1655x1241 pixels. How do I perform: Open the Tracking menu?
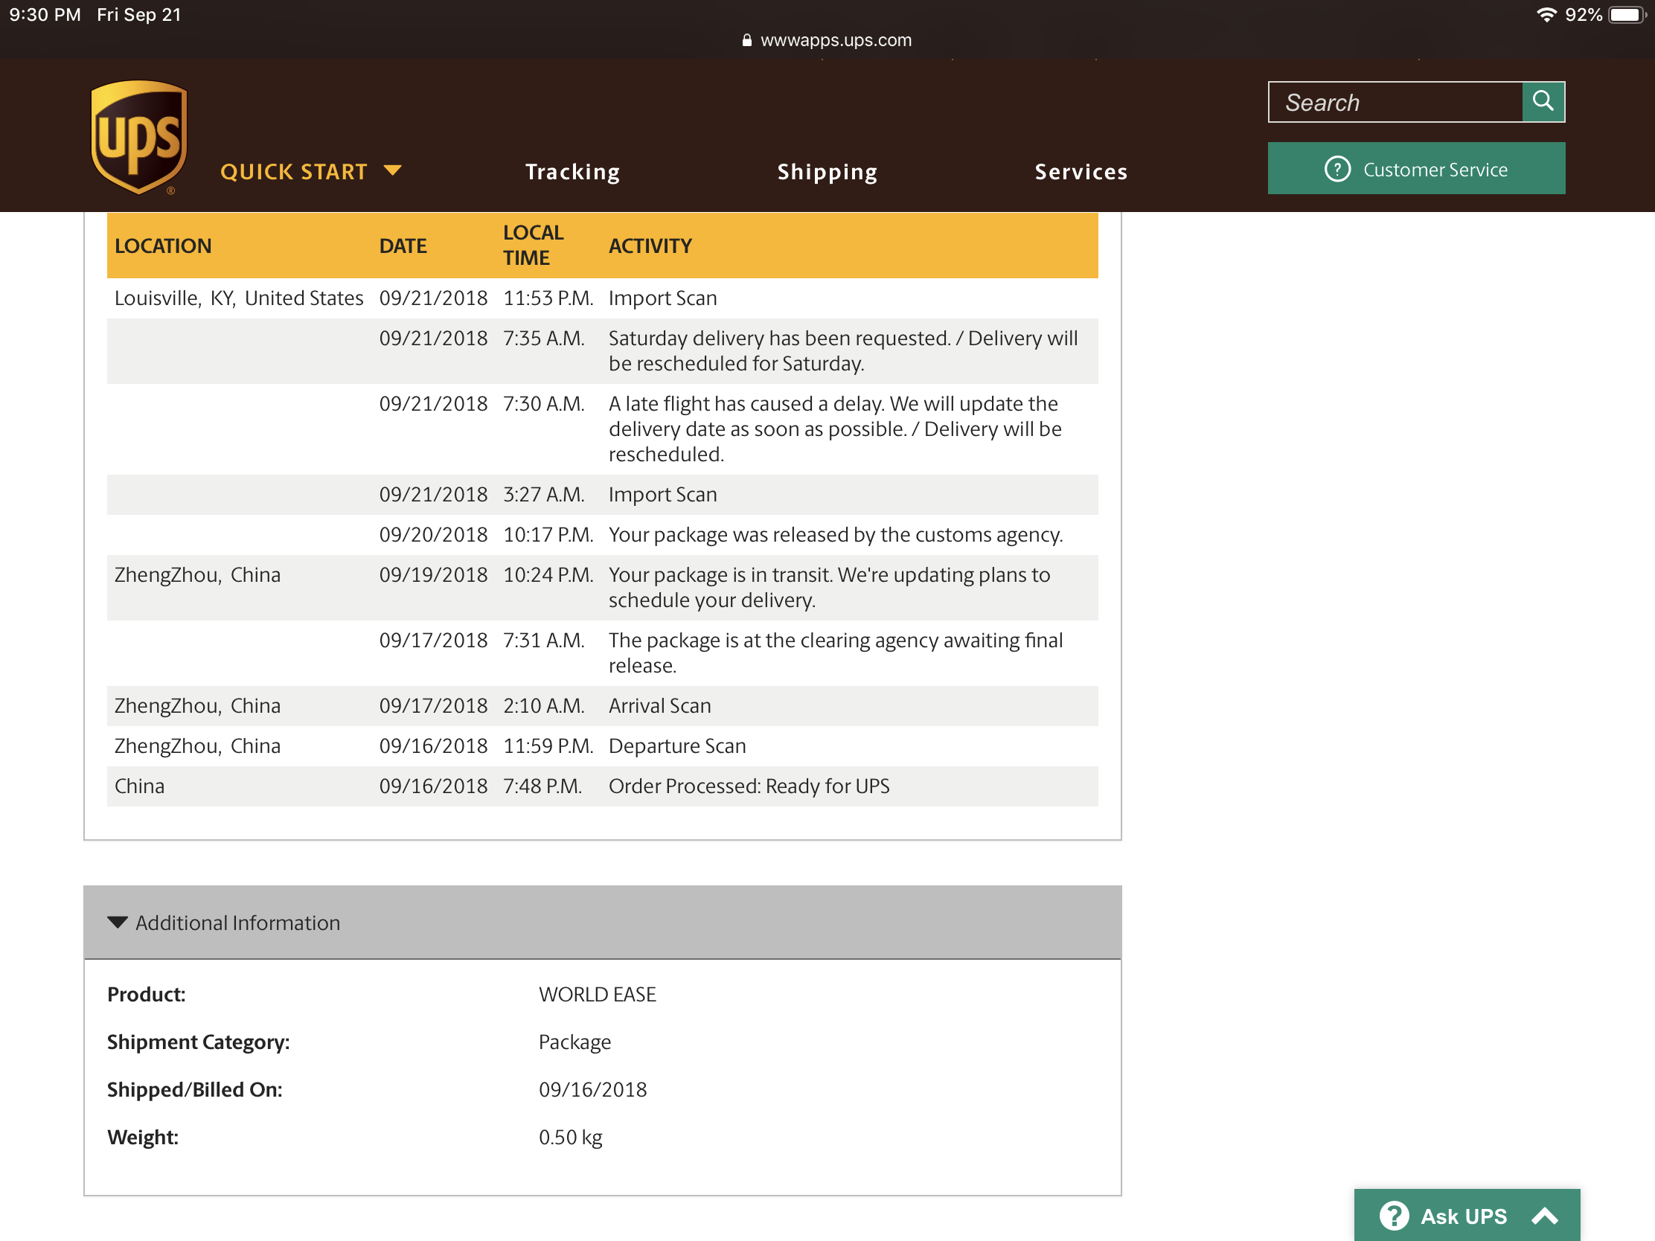tap(572, 172)
